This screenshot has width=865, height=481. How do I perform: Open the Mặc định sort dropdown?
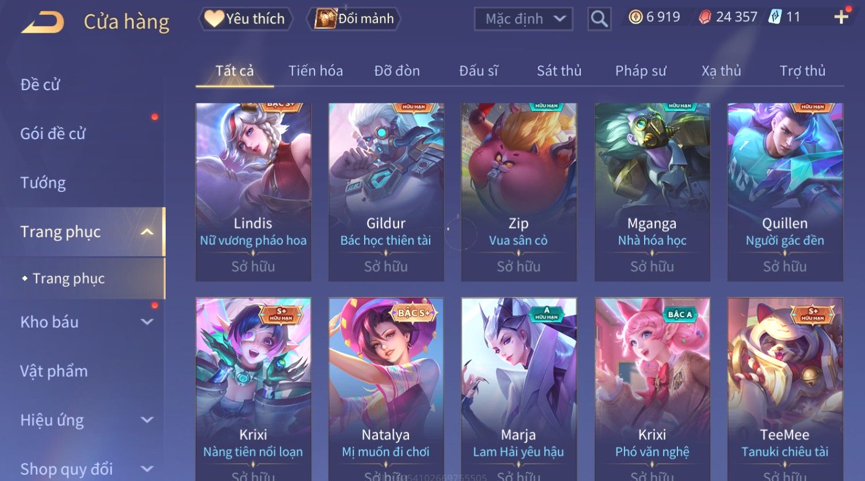(x=523, y=19)
